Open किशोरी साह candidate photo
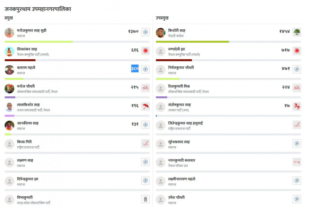This screenshot has width=312, height=207. click(x=161, y=33)
